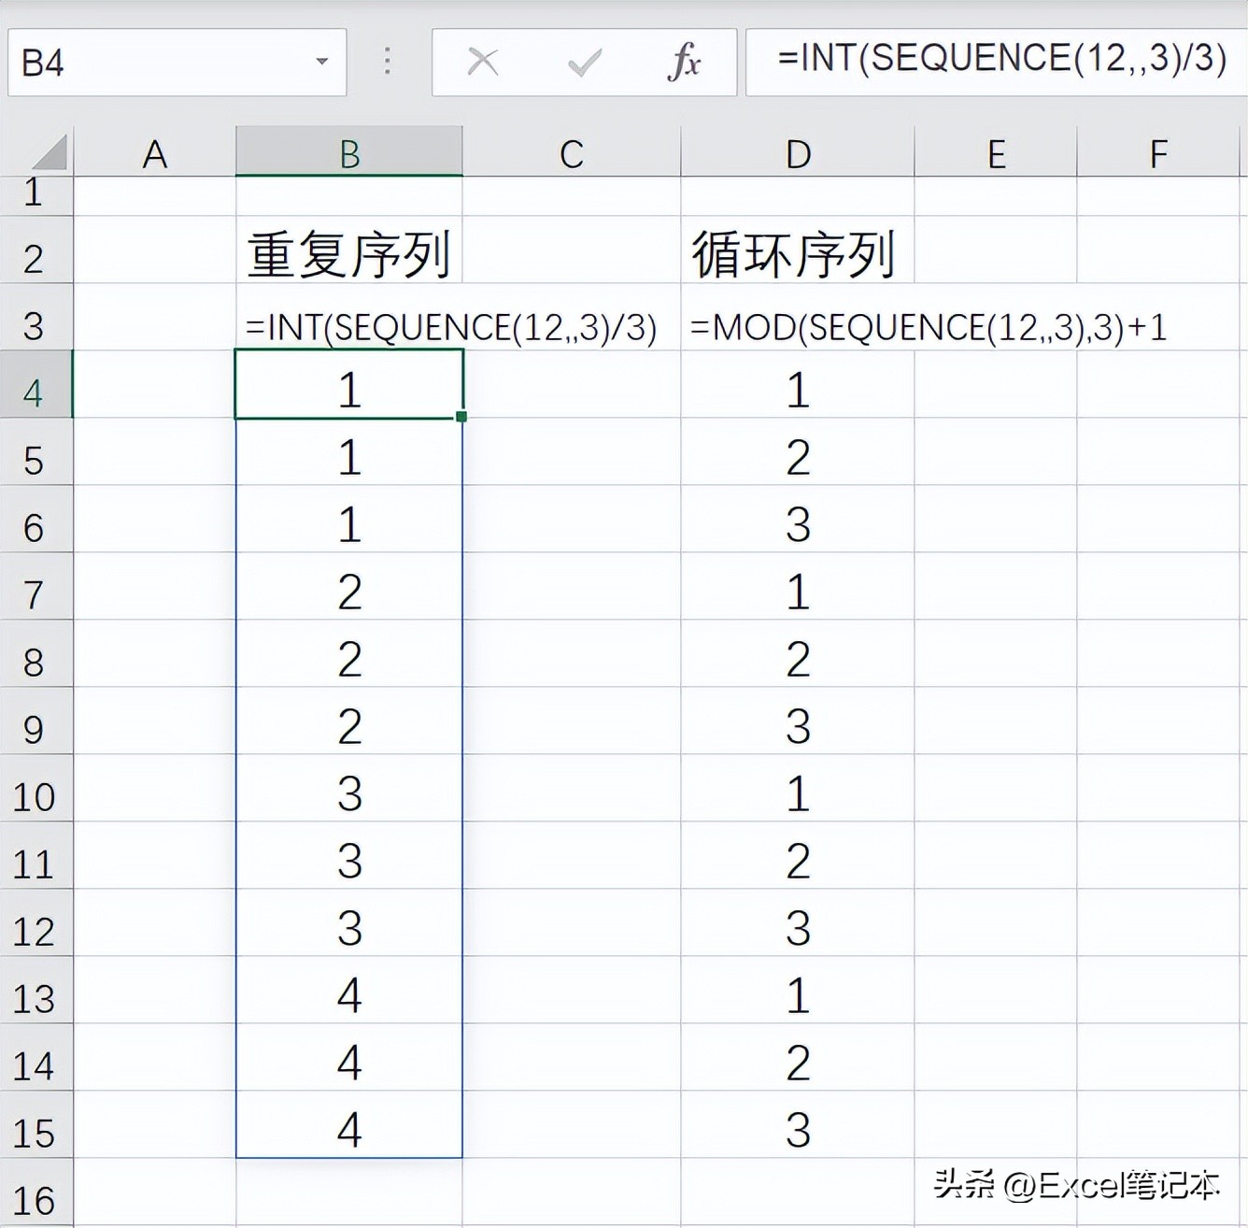The width and height of the screenshot is (1248, 1228).
Task: Click cell D4 containing value 1
Action: tap(798, 392)
